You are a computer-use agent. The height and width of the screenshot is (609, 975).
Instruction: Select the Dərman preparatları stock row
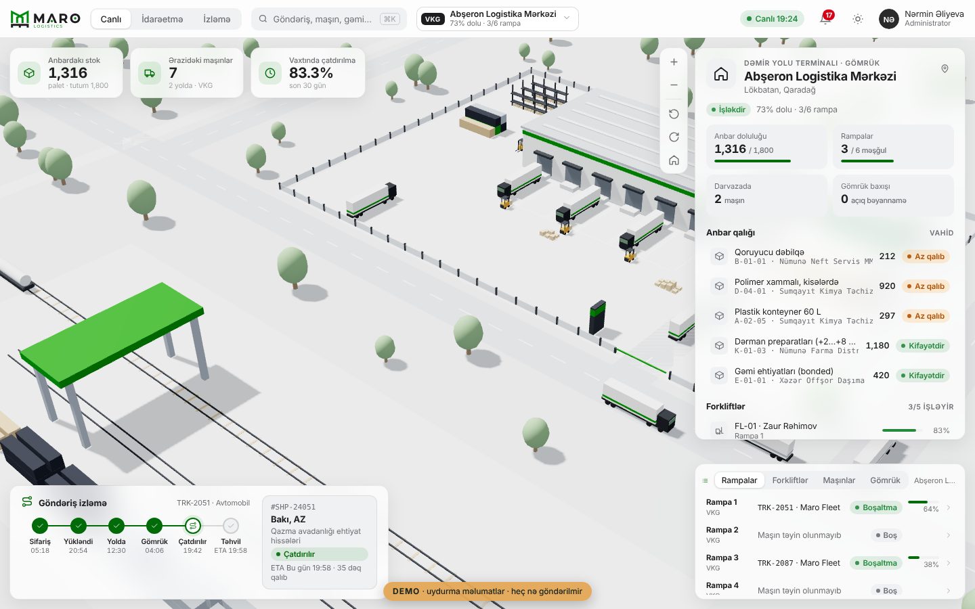click(x=830, y=346)
